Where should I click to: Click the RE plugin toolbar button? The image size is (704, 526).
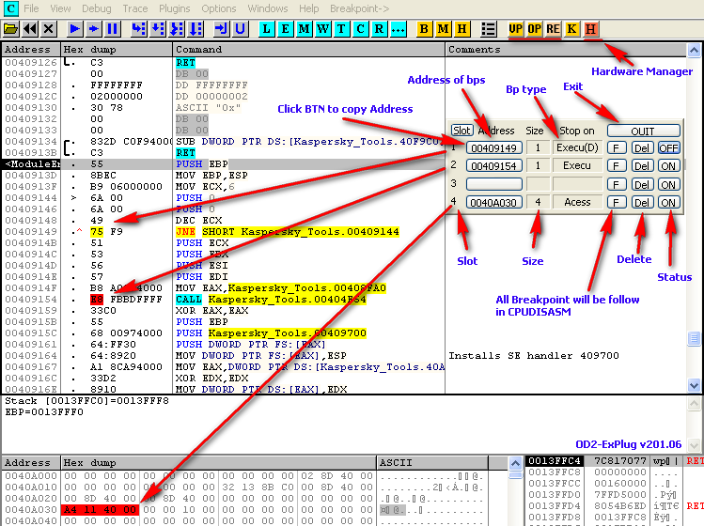pos(553,29)
